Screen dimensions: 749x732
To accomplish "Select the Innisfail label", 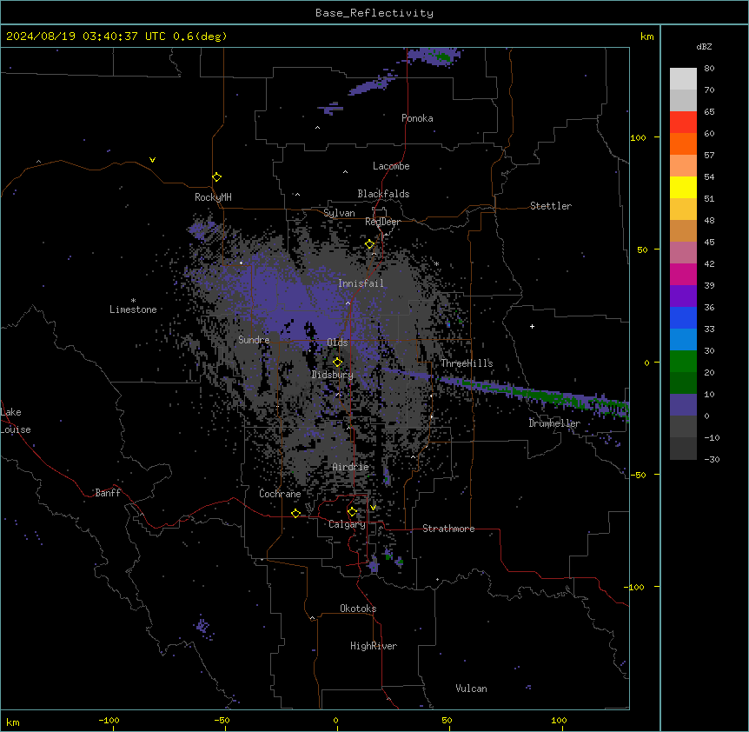I will coord(361,283).
